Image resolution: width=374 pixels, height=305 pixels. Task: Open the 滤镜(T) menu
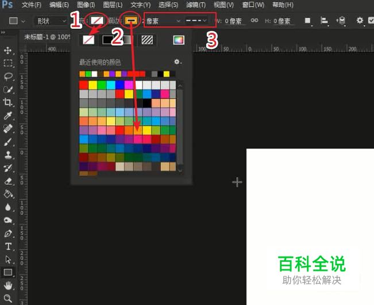196,5
